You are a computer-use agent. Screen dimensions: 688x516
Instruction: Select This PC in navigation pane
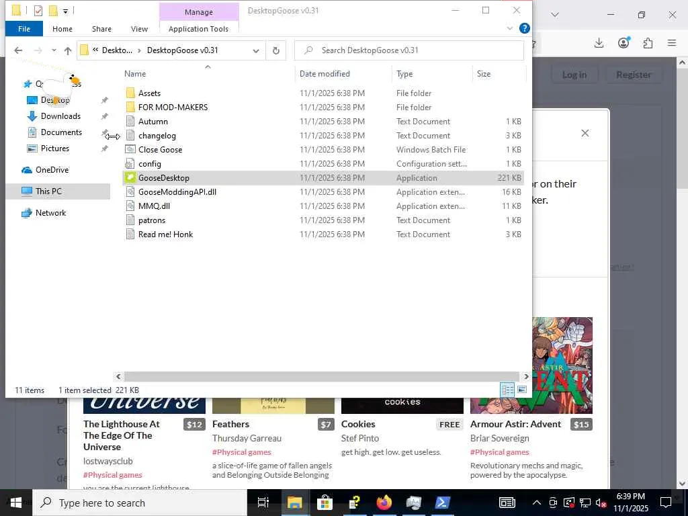[x=48, y=191]
